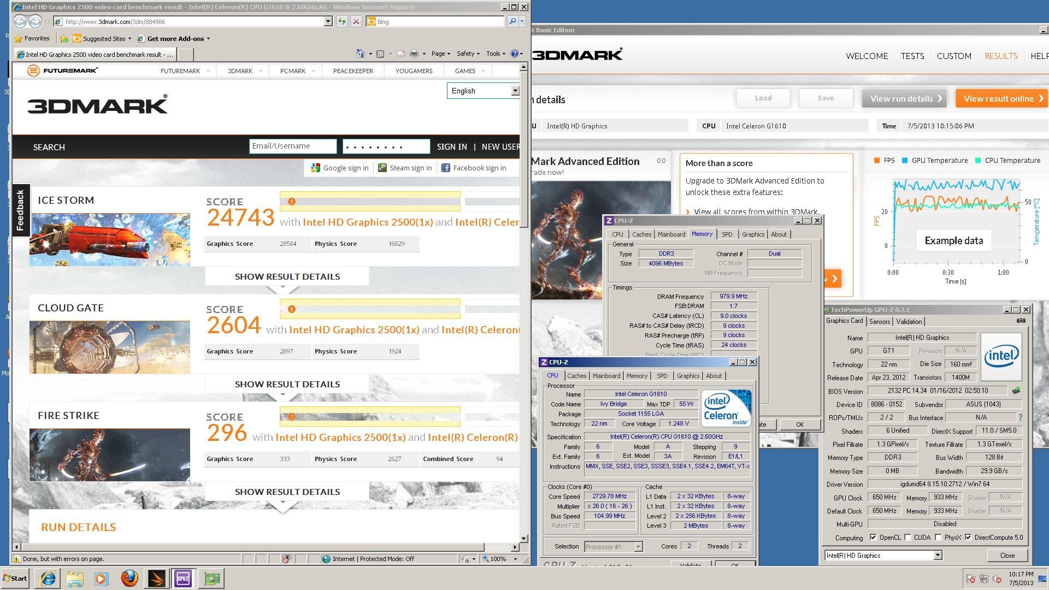Expand Get more Add-ons dropdown
The height and width of the screenshot is (590, 1049).
(208, 39)
